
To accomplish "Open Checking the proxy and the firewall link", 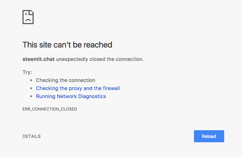I will click(78, 88).
